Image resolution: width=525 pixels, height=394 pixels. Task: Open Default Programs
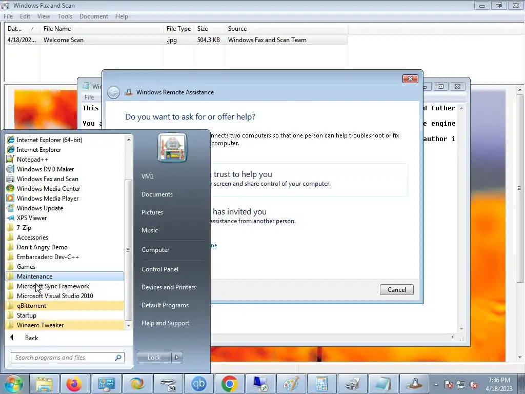[165, 305]
